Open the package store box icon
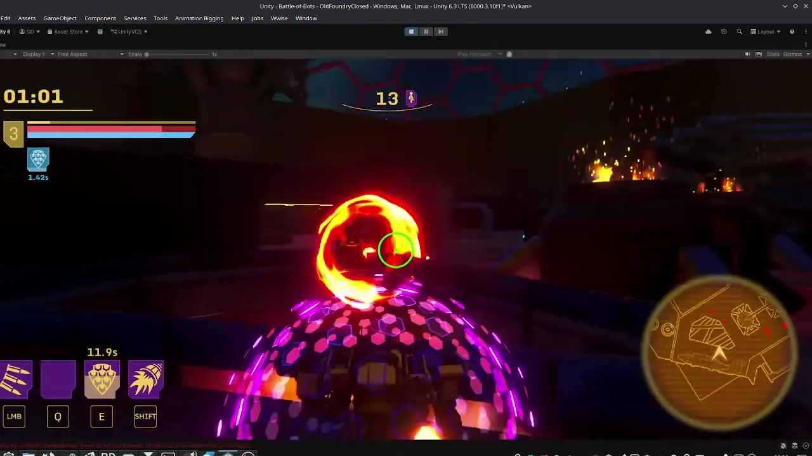This screenshot has height=456, width=812. pos(100,32)
